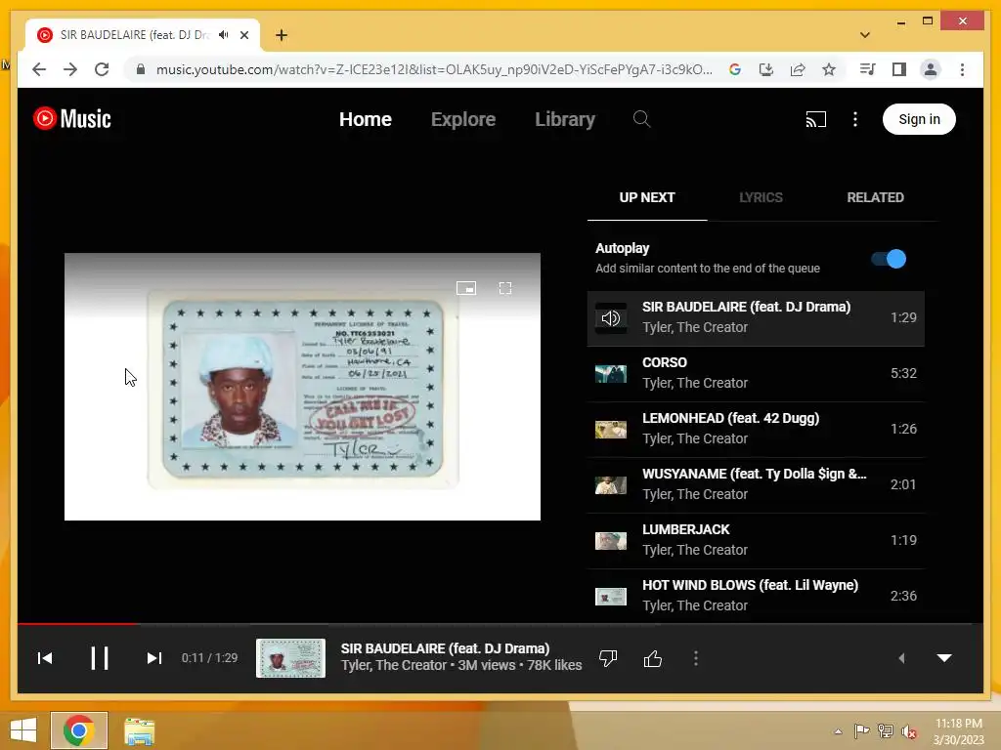Image resolution: width=1001 pixels, height=750 pixels.
Task: Open the Tyler, The Creator artist link in player bar
Action: point(393,665)
